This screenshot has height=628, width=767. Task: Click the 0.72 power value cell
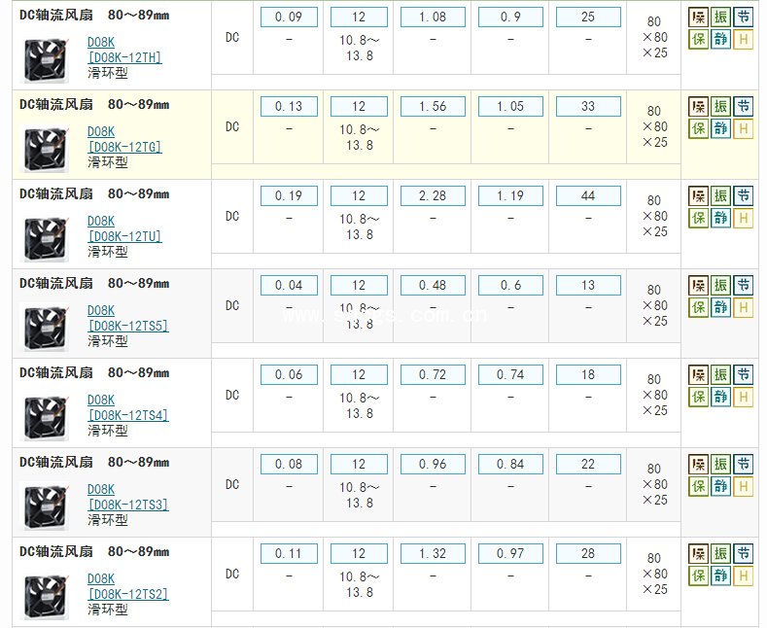(x=433, y=375)
